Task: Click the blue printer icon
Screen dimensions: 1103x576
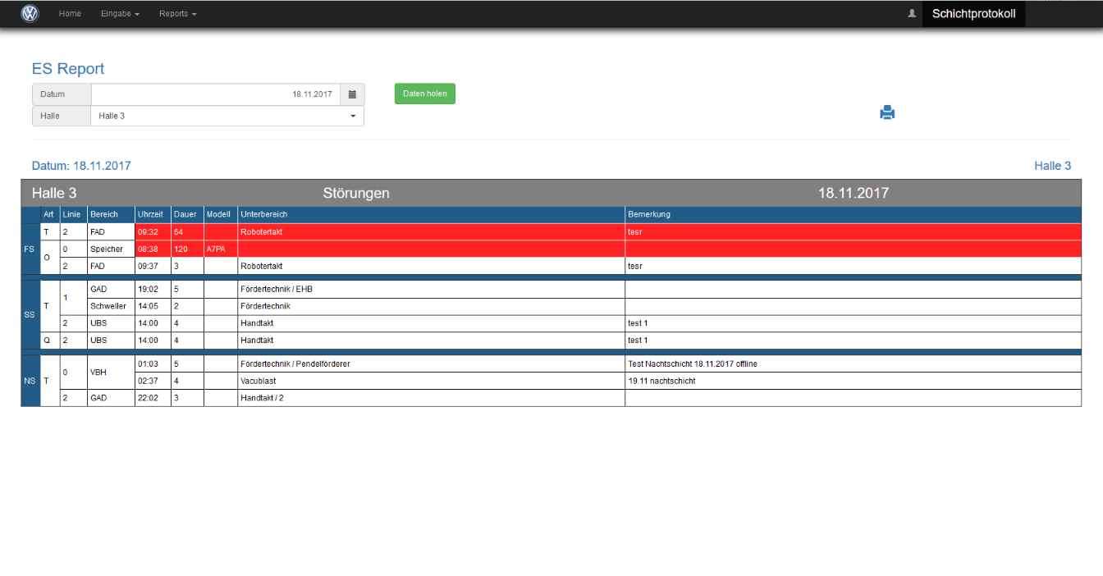Action: tap(886, 113)
